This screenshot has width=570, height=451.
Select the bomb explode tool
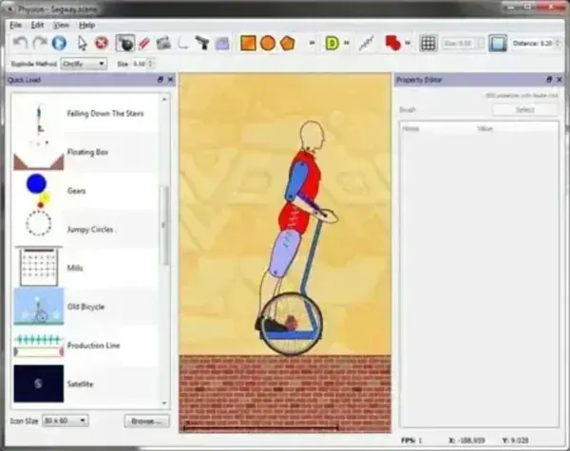125,44
